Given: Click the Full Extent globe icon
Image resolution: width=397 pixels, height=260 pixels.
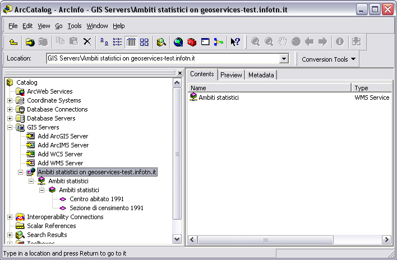Looking at the screenshot, I should pyautogui.click(x=296, y=41).
